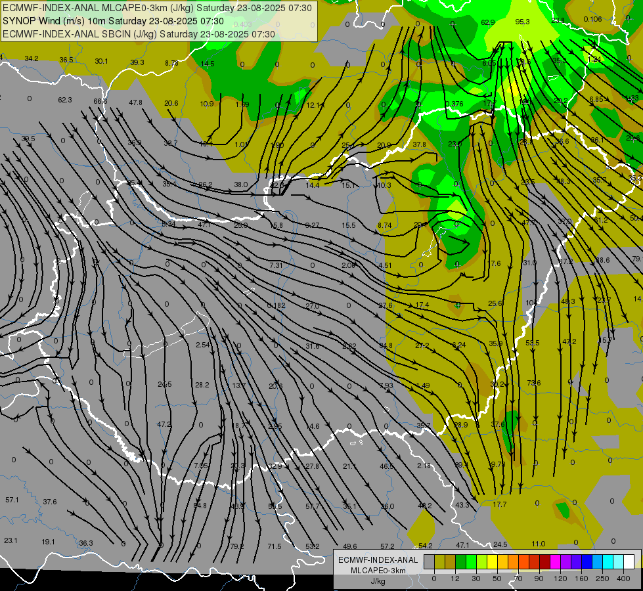Click the map value 62.3
The image size is (643, 591).
click(x=65, y=100)
